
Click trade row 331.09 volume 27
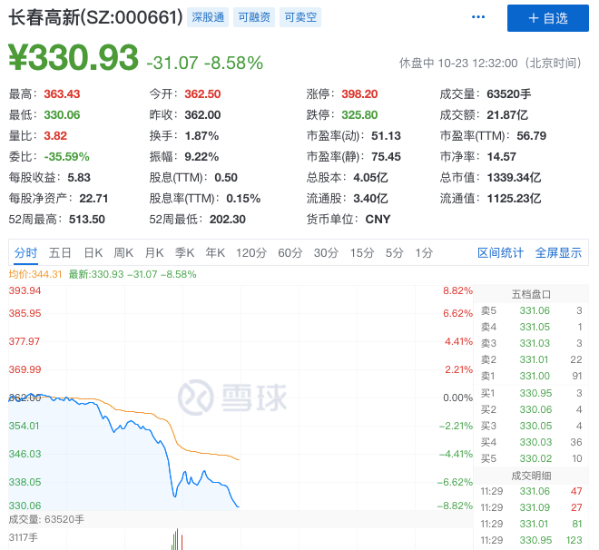[531, 507]
